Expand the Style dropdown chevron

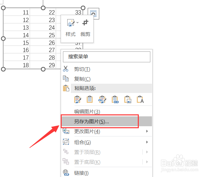tap(77, 22)
